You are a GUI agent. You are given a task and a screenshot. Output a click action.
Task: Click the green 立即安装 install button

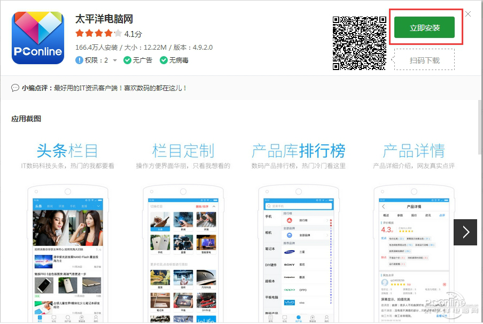[x=424, y=27]
